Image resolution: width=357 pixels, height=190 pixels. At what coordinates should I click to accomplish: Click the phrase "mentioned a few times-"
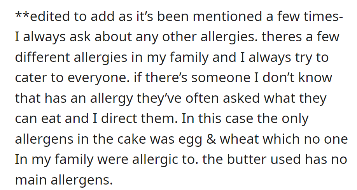(268, 16)
